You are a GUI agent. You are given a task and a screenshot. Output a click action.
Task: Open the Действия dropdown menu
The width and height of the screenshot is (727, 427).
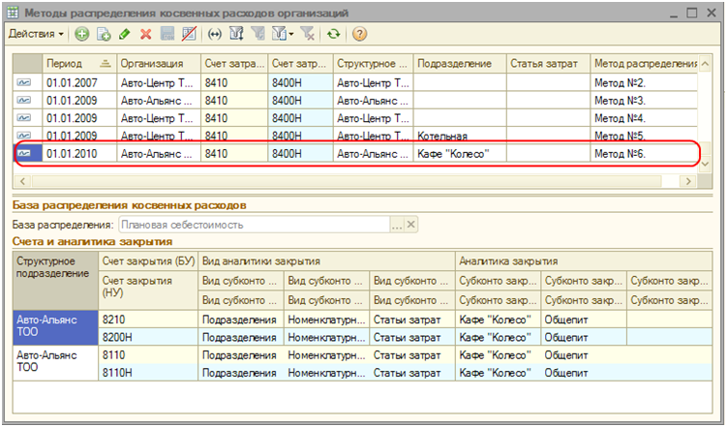coord(36,34)
